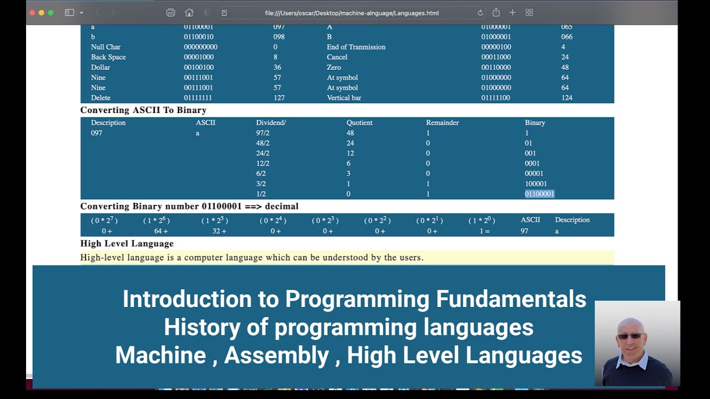Open the share menu
Screen dimensions: 710x399
(496, 13)
